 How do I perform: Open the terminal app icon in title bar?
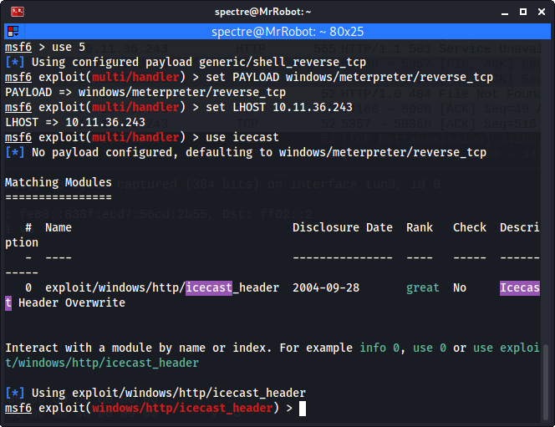coord(18,12)
